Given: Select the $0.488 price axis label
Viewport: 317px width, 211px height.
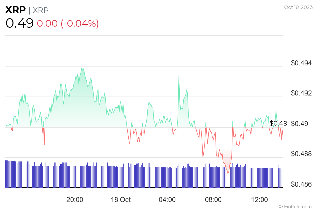Looking at the screenshot, I should pyautogui.click(x=301, y=154).
